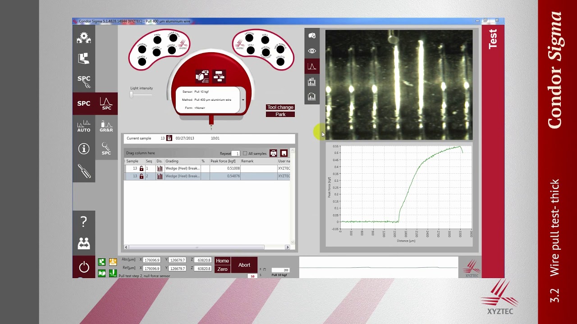Click the lock icon in sequence 2 row
Image resolution: width=577 pixels, height=324 pixels.
141,176
